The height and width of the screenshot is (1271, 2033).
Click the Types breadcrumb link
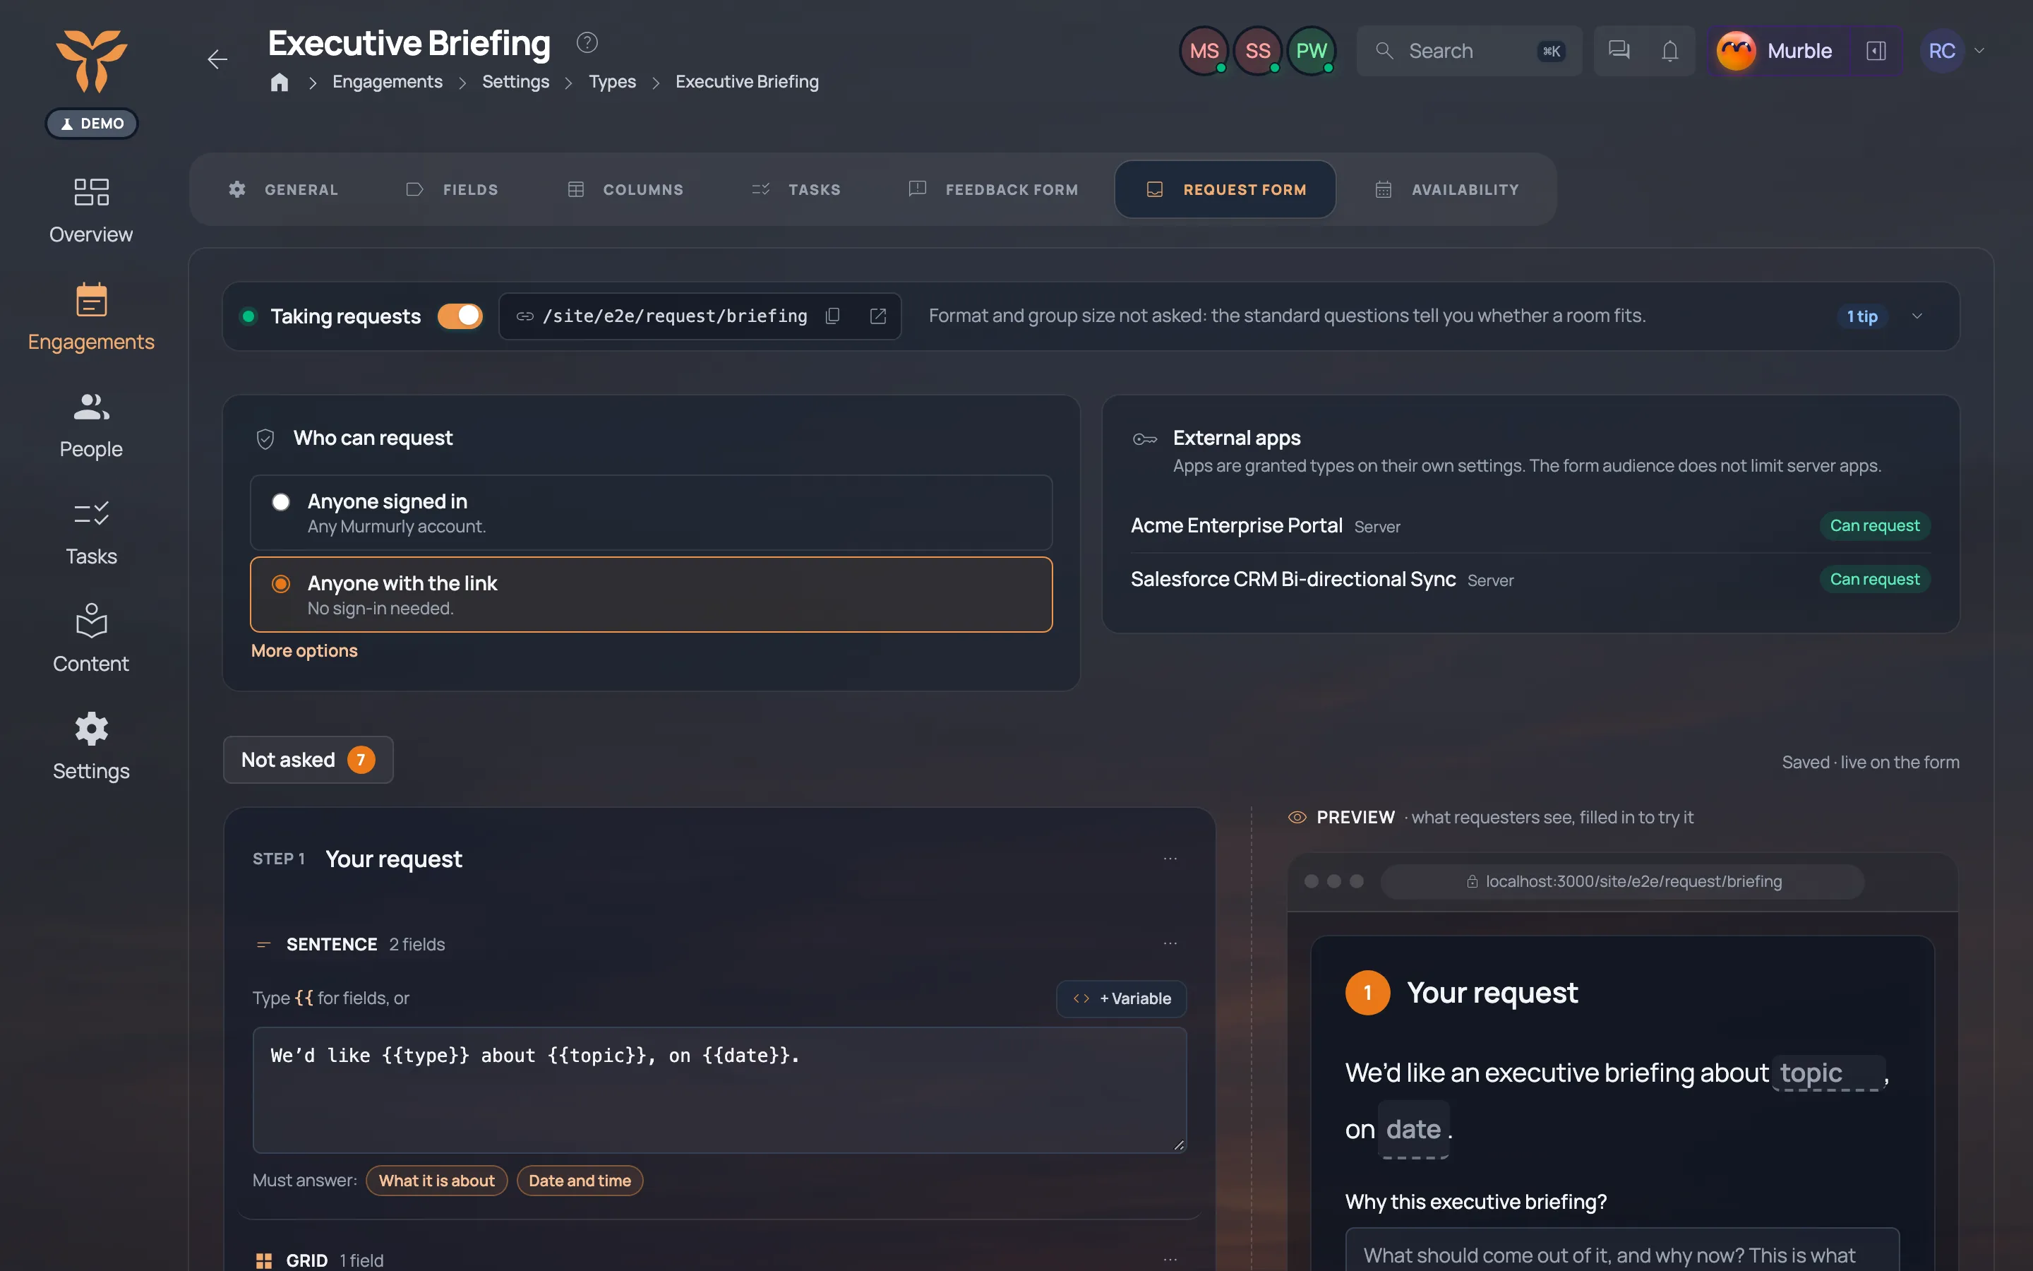click(611, 81)
